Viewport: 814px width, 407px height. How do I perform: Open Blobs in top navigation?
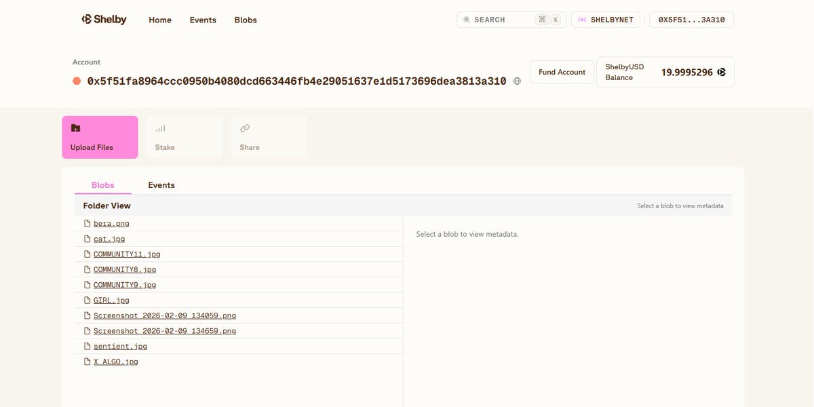(246, 20)
